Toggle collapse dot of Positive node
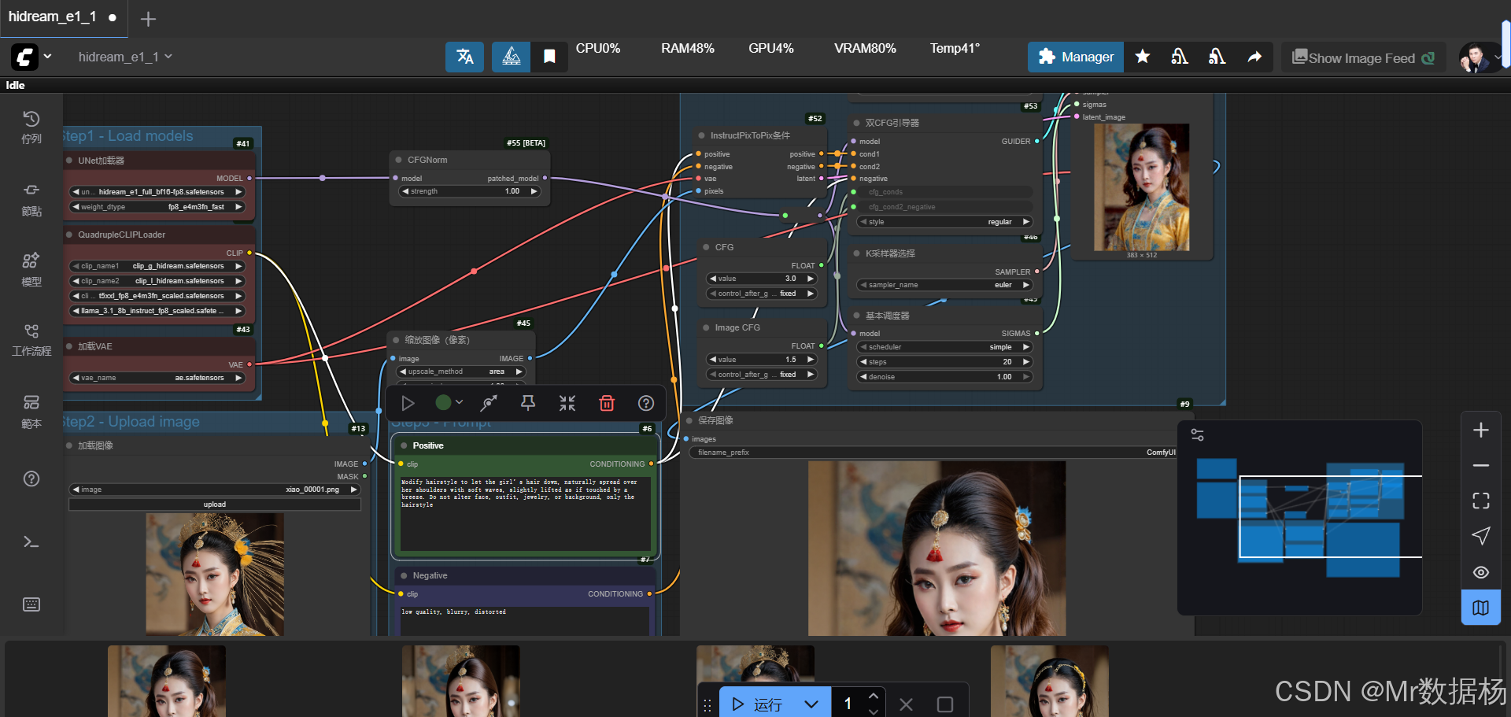Viewport: 1511px width, 717px height. coord(404,445)
